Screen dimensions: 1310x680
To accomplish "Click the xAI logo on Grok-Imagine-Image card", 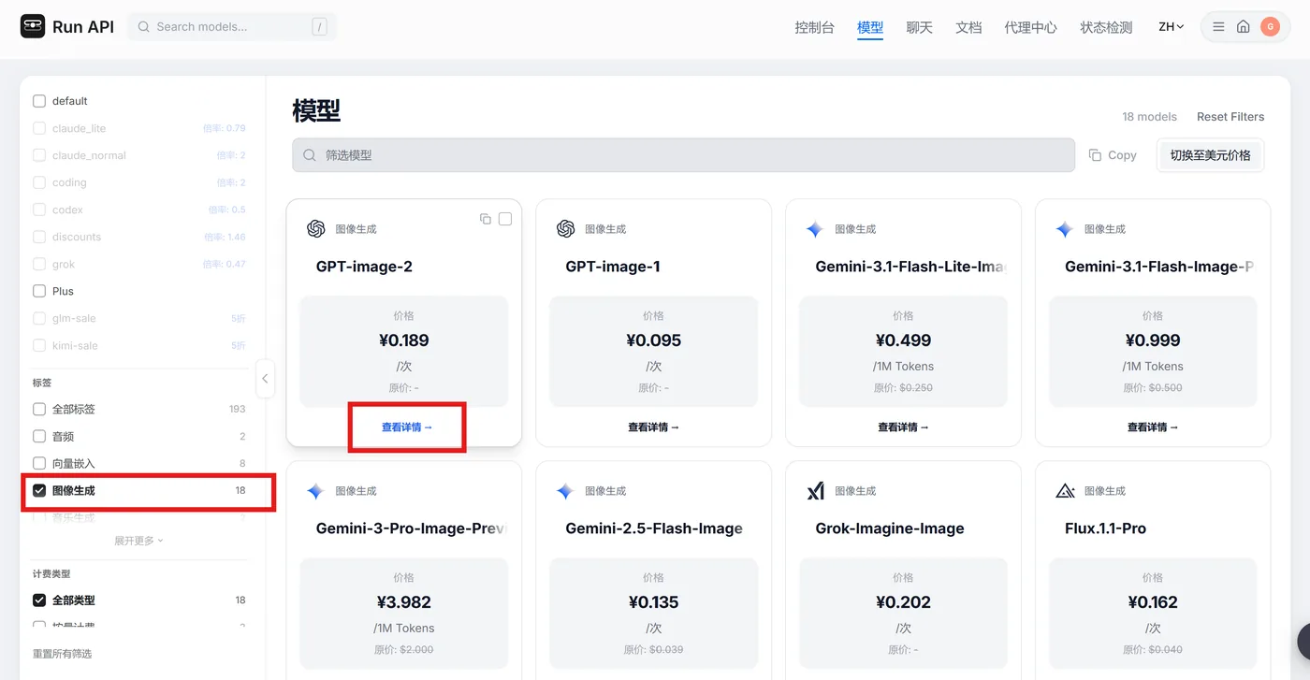I will [815, 491].
